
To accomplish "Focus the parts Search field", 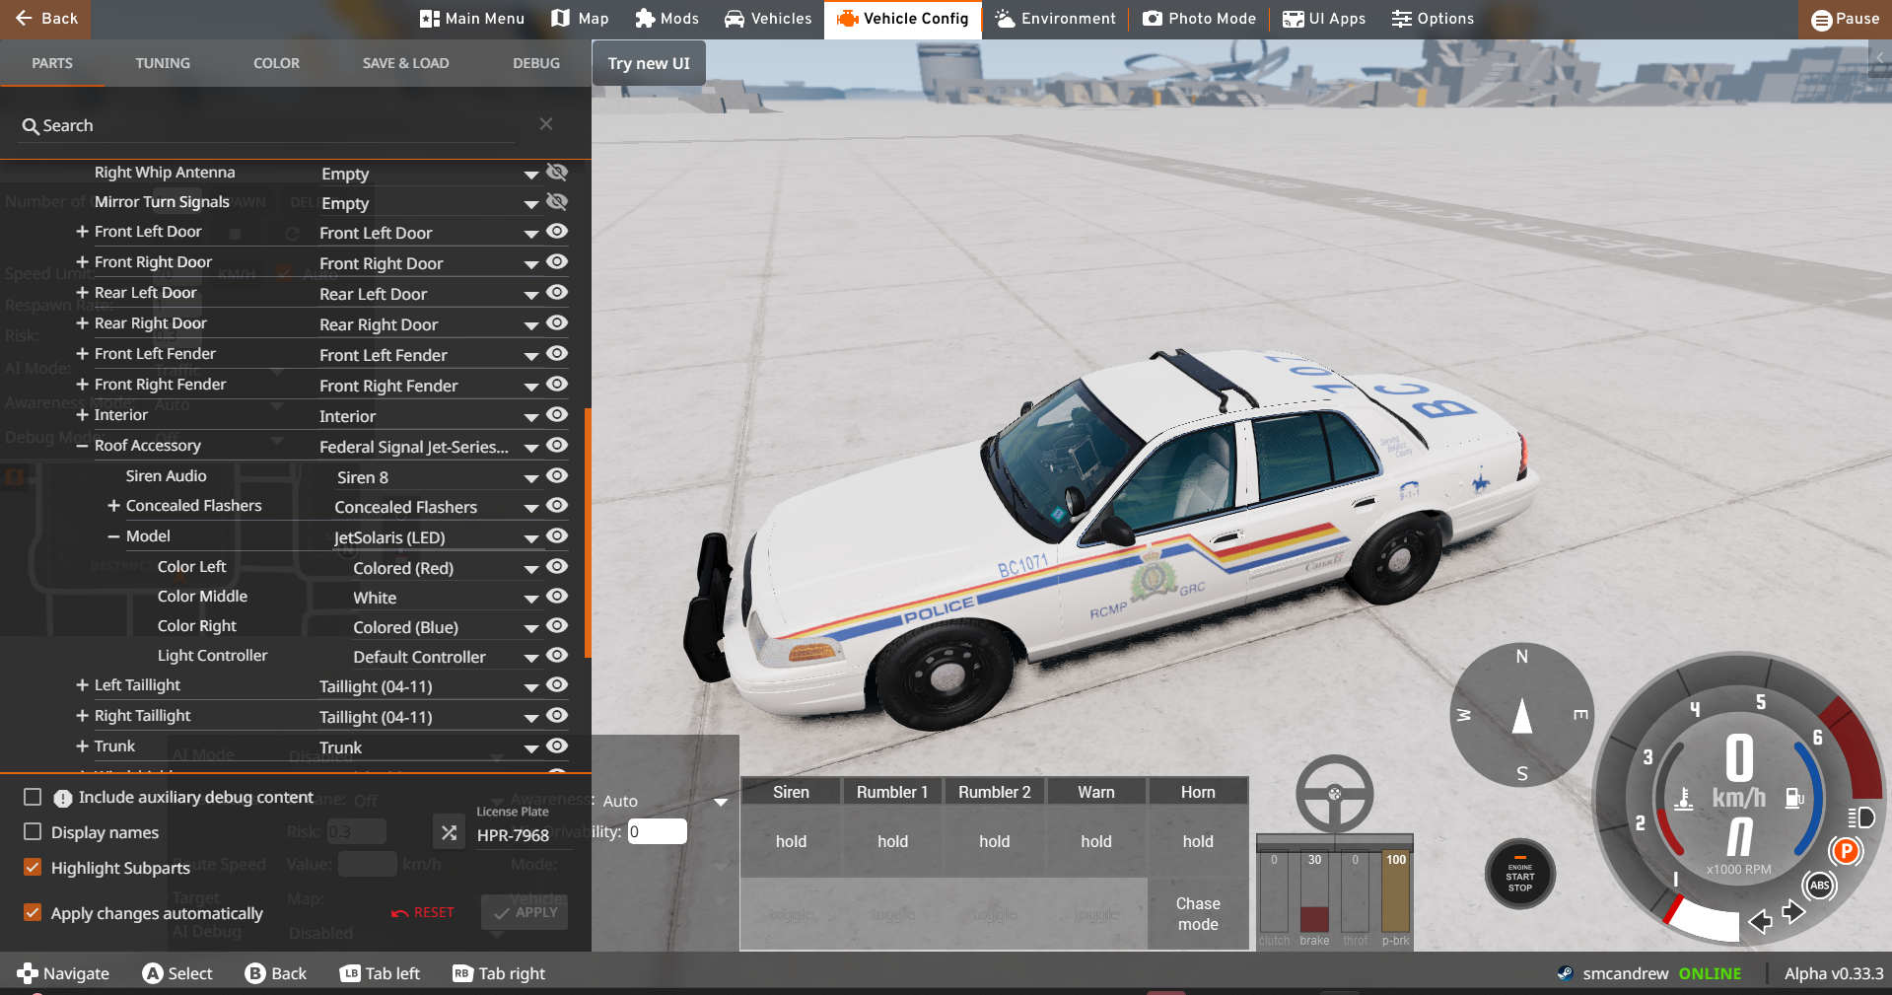I will (x=266, y=125).
